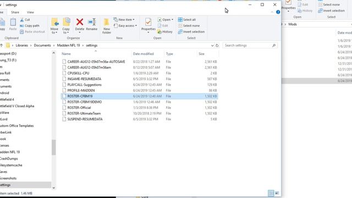The image size is (352, 198).
Task: Expand chevron after Libraries in breadcrumb
Action: tap(31, 46)
